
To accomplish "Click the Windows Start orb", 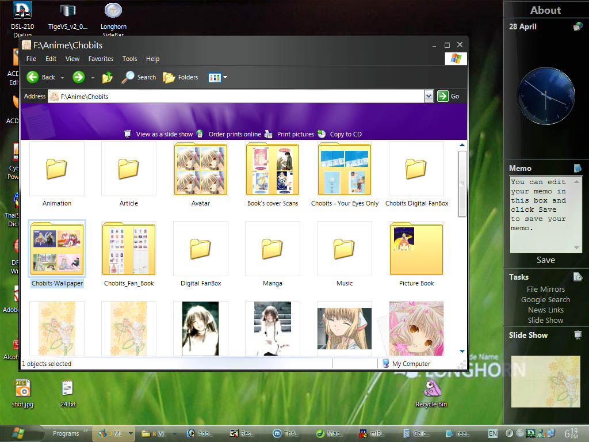I will [18, 433].
